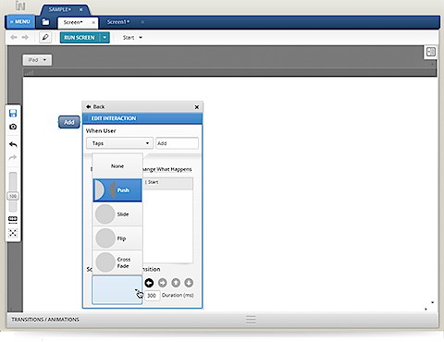Image resolution: width=444 pixels, height=342 pixels.
Task: Switch to the Screen* tab
Action: tap(73, 22)
